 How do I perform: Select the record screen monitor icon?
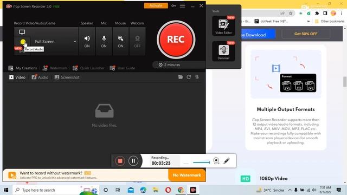pyautogui.click(x=22, y=32)
